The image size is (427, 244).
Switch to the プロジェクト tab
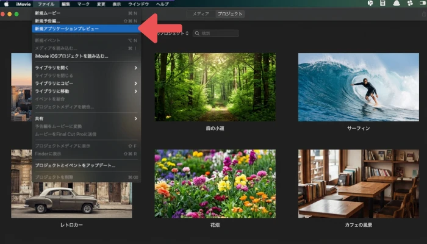(x=229, y=13)
